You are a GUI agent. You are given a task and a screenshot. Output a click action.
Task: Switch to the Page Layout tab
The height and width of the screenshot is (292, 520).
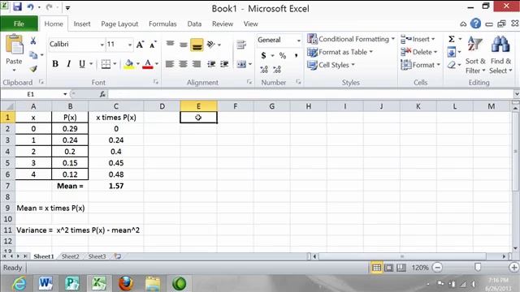click(x=119, y=24)
